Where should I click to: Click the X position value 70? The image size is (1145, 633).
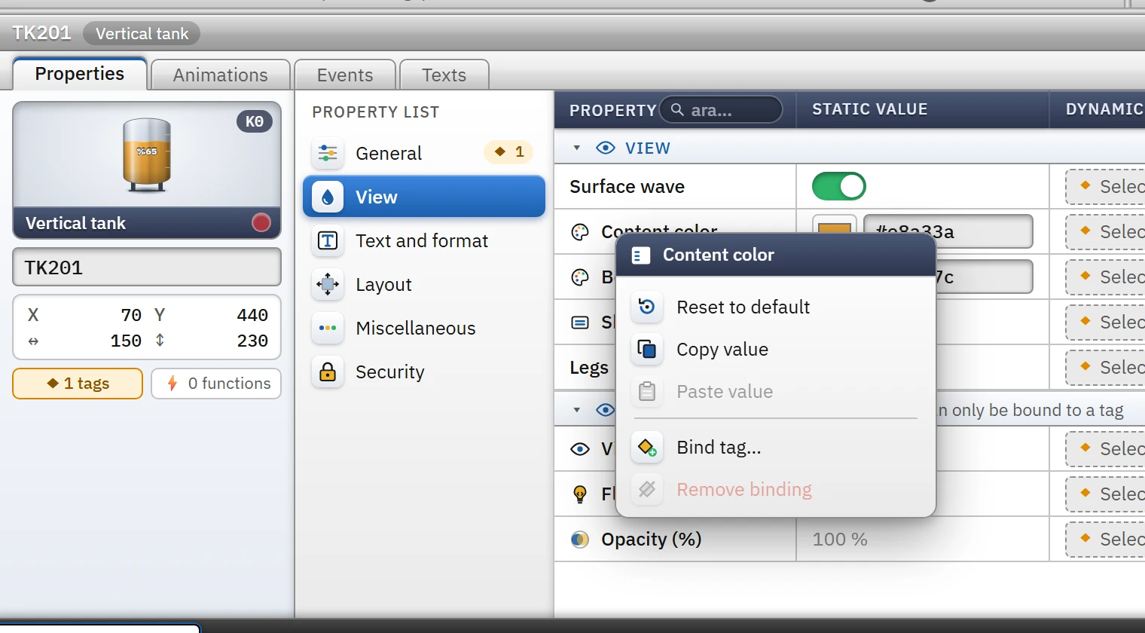pyautogui.click(x=131, y=315)
